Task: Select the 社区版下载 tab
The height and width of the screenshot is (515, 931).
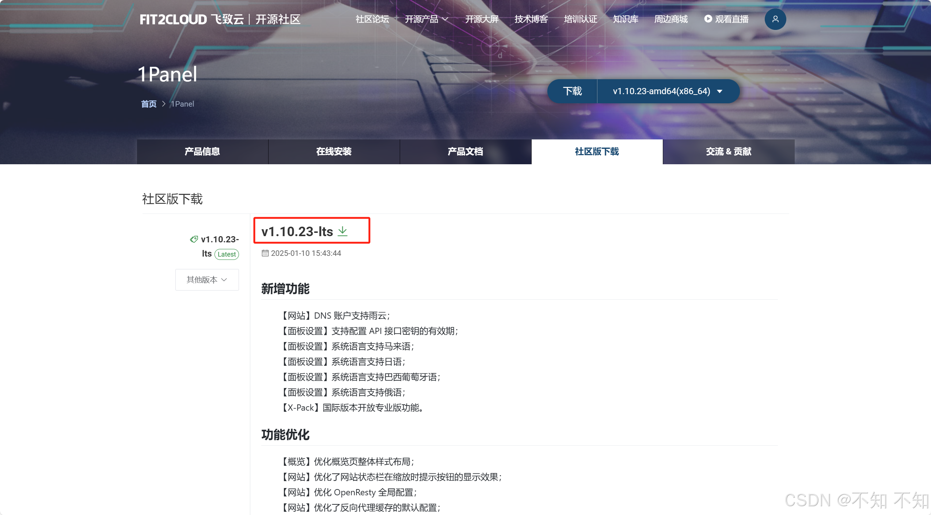Action: point(597,151)
